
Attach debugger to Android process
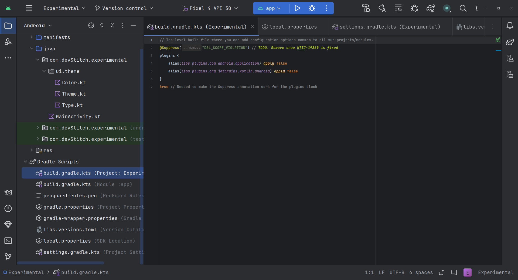coord(414,8)
